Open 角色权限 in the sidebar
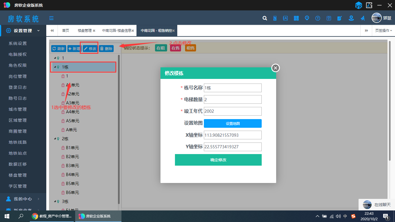Screen dimensions: 395x222 [x=18, y=65]
